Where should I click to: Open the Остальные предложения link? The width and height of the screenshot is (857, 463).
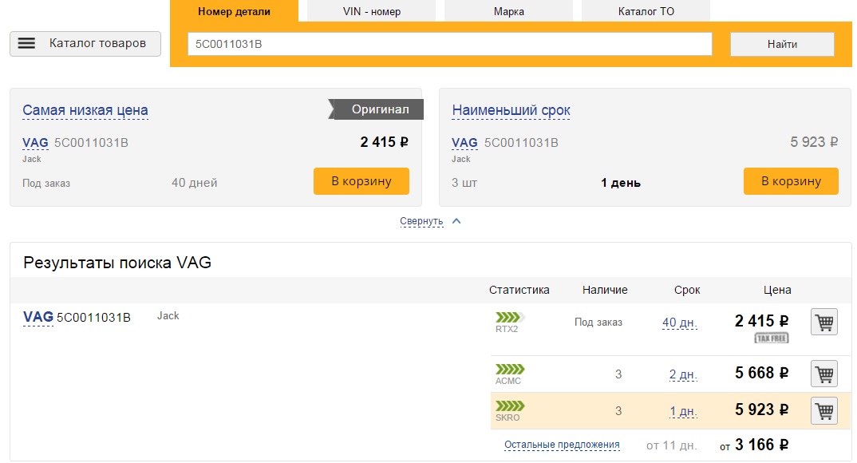tap(562, 445)
